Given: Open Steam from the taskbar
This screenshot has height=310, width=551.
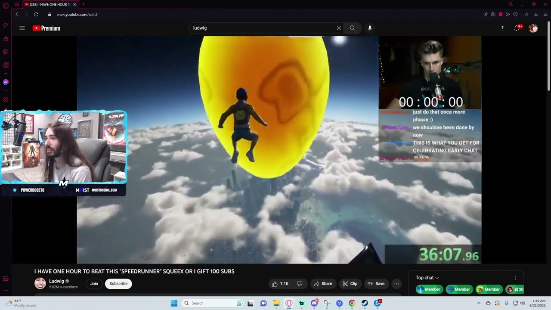Looking at the screenshot, I should 365,303.
